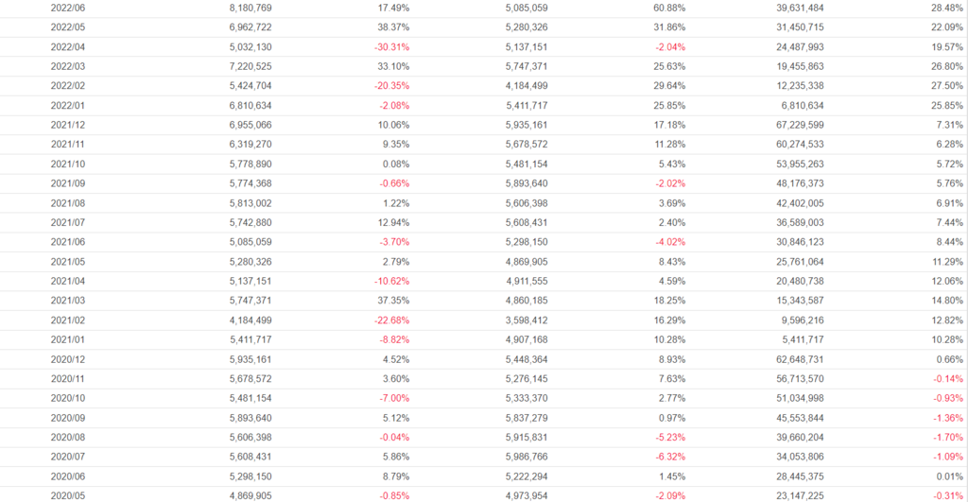
Task: Click the 2021/06 date cell
Action: [68, 241]
